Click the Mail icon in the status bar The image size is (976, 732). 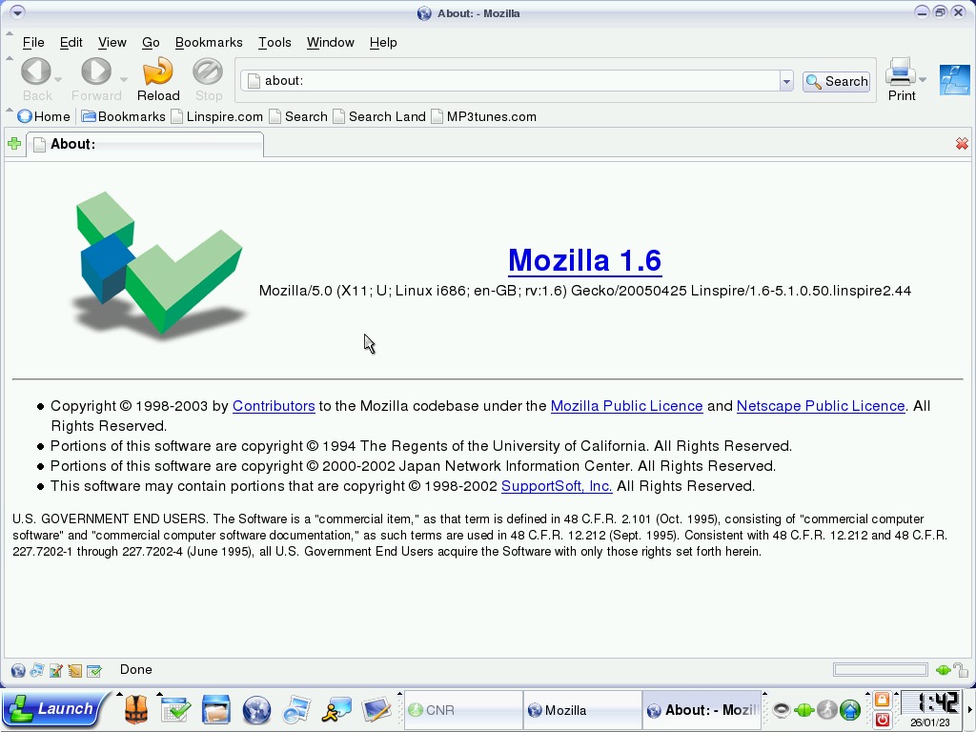click(37, 671)
